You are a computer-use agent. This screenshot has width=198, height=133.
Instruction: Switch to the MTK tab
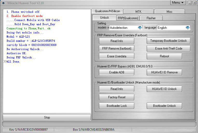pyautogui.click(x=138, y=12)
